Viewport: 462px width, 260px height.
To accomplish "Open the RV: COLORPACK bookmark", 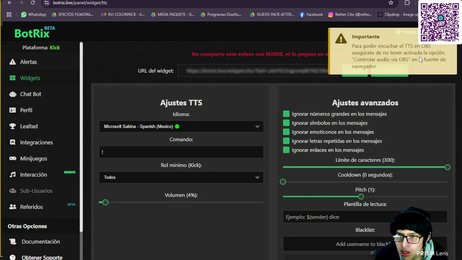I will pyautogui.click(x=123, y=14).
